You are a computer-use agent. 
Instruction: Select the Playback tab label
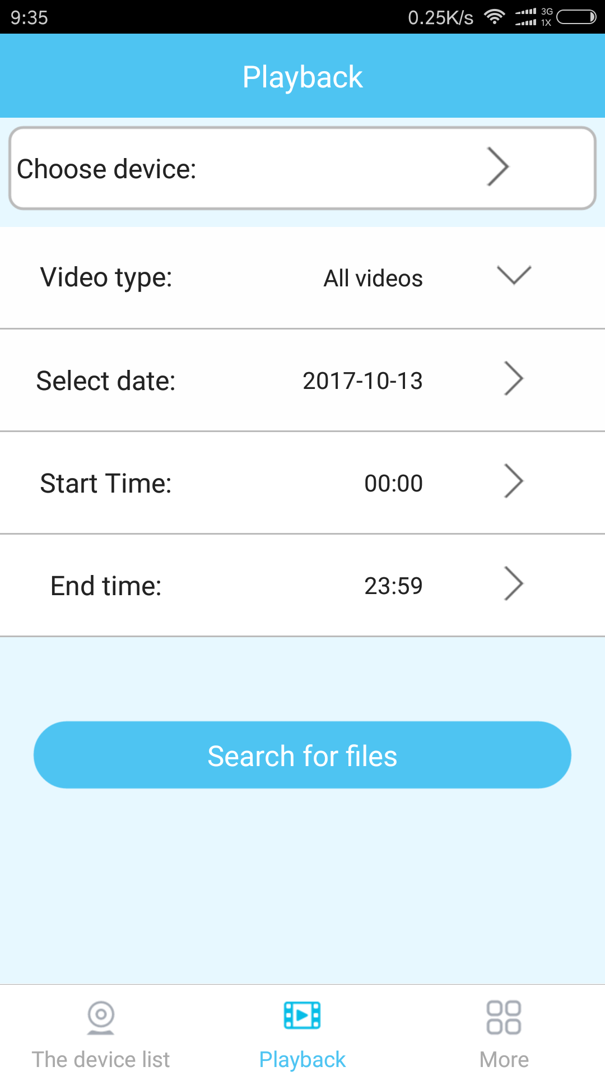[302, 1059]
